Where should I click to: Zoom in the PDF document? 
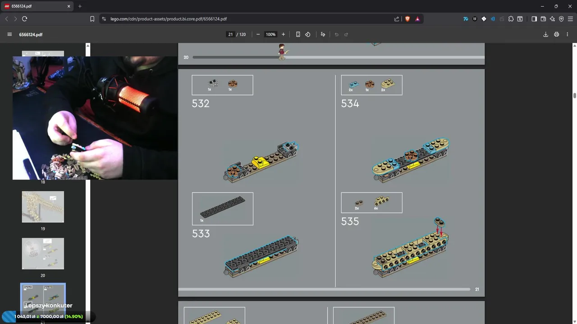click(283, 35)
